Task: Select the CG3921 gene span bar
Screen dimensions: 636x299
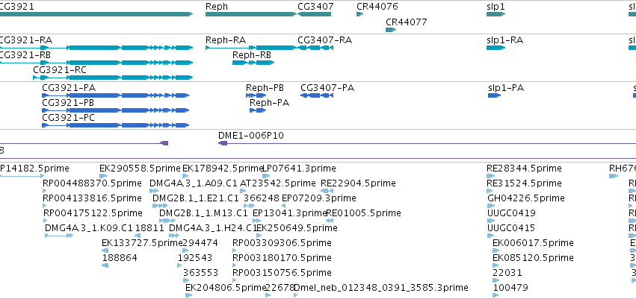Action: [x=96, y=14]
